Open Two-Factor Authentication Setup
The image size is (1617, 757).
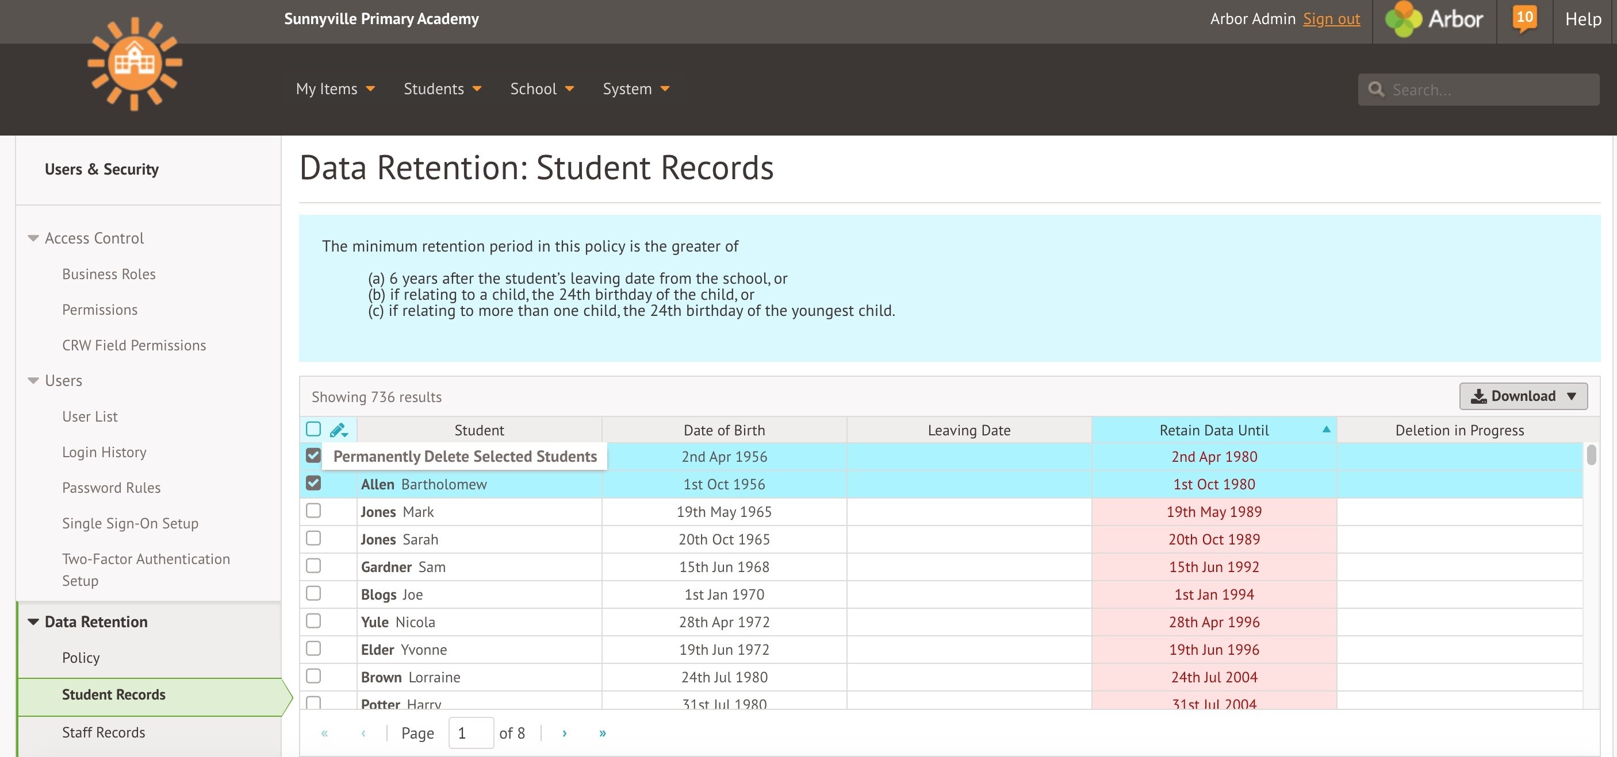click(x=145, y=570)
